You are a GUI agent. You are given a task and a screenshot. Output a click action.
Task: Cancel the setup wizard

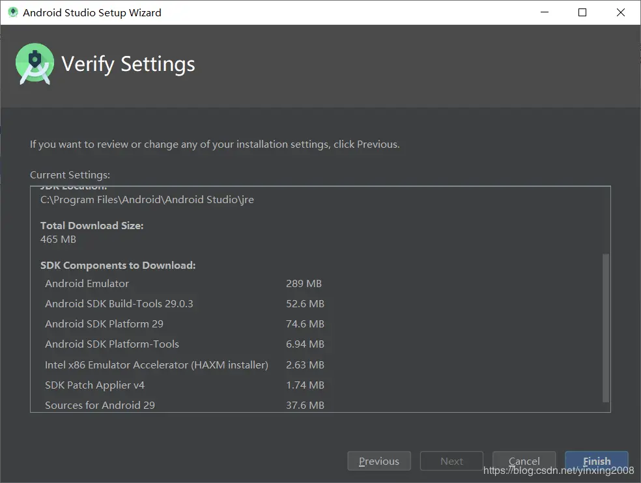pyautogui.click(x=524, y=461)
